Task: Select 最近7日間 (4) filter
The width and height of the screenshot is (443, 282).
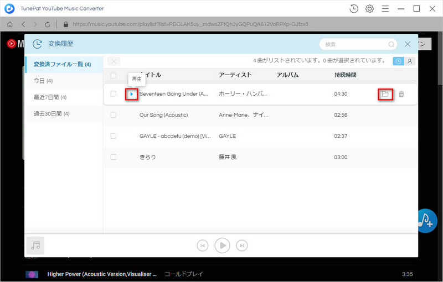Action: click(64, 97)
